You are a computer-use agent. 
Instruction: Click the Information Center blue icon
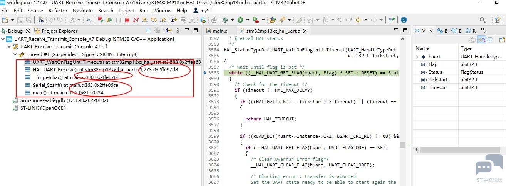404,20
